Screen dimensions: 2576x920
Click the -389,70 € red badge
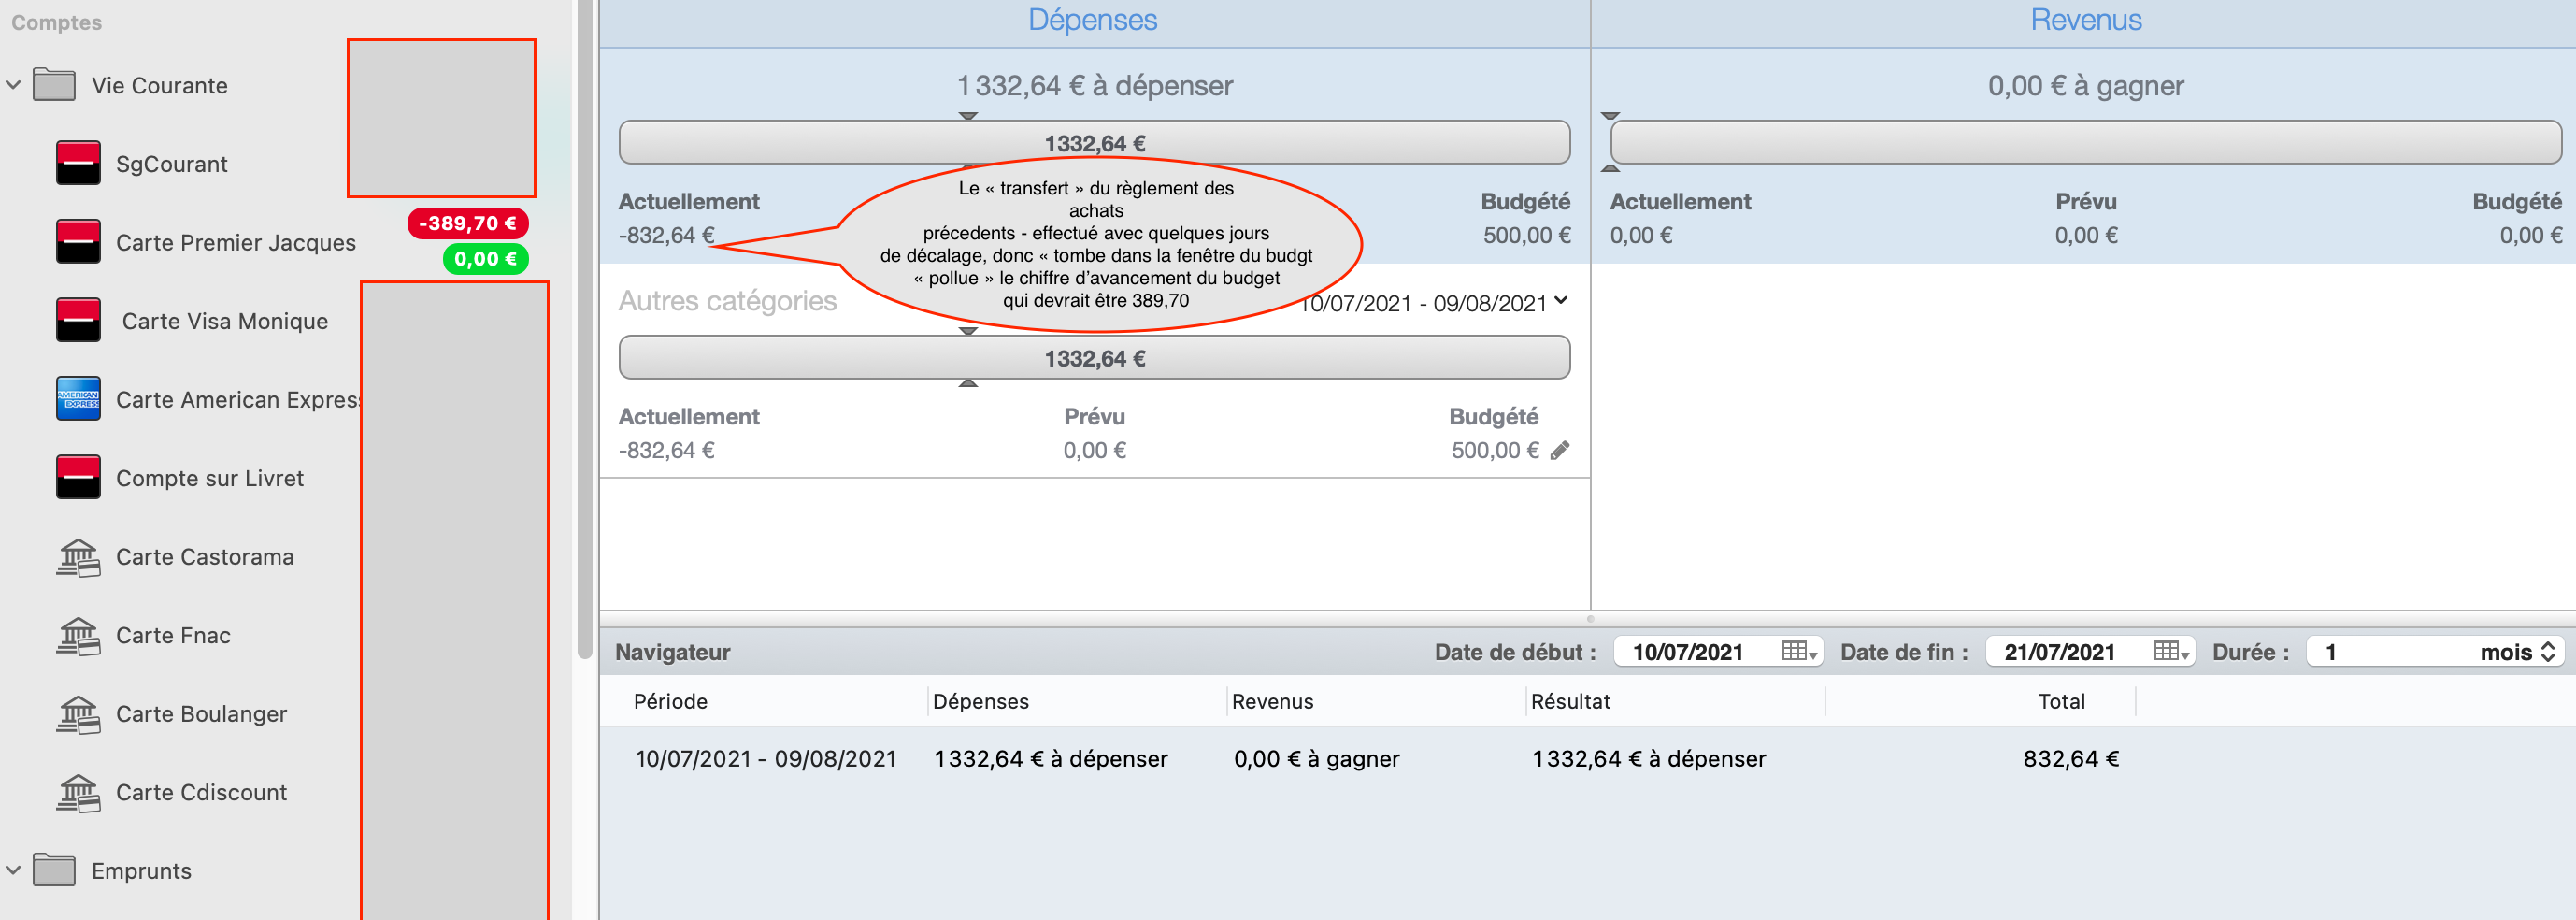click(x=470, y=223)
